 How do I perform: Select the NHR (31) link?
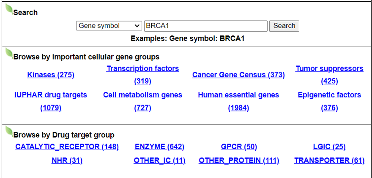click(x=67, y=160)
